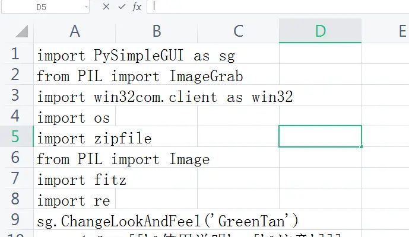Click cell containing 'import zipfile'
This screenshot has width=409, height=237.
[x=74, y=139]
